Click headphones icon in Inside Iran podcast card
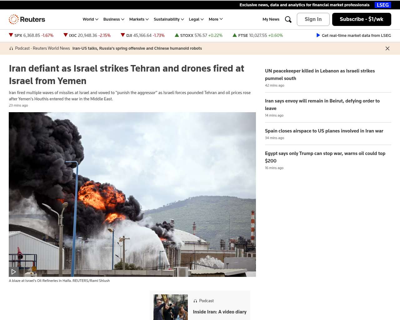The width and height of the screenshot is (400, 320). tap(195, 301)
